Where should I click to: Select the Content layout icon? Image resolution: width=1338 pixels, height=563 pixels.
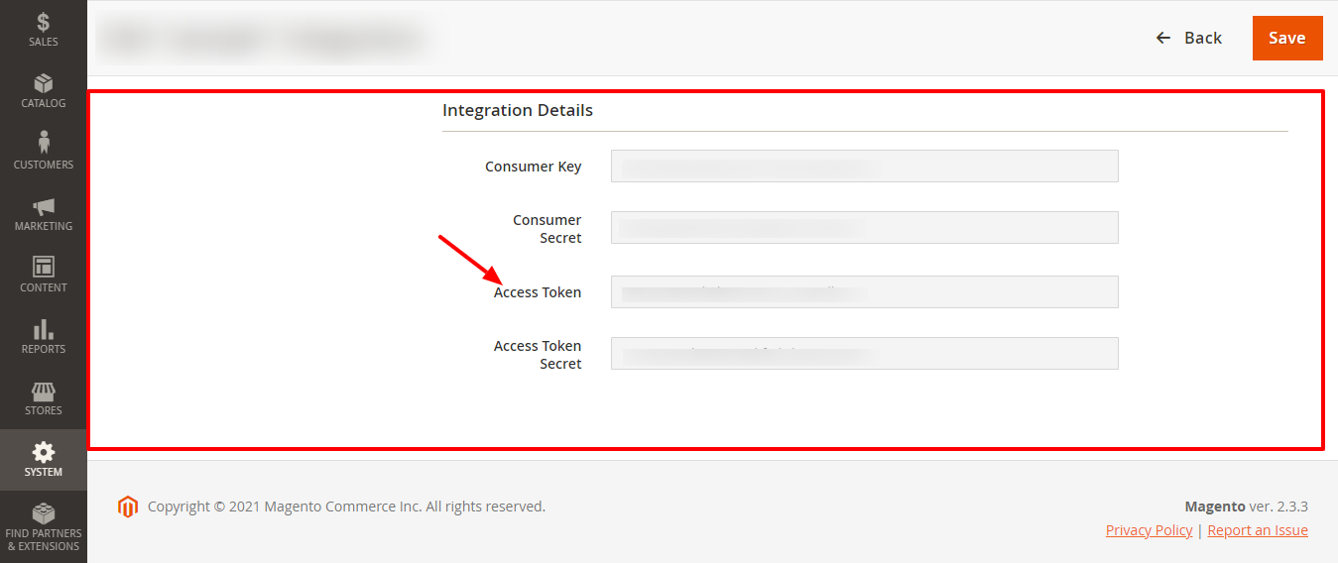coord(44,267)
